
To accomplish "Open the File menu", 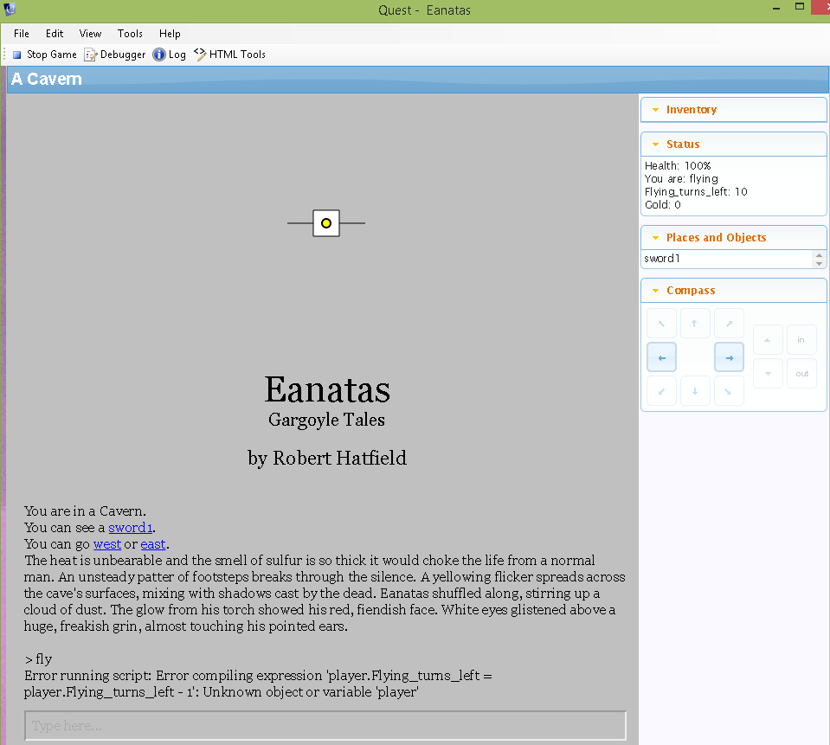I will click(22, 34).
